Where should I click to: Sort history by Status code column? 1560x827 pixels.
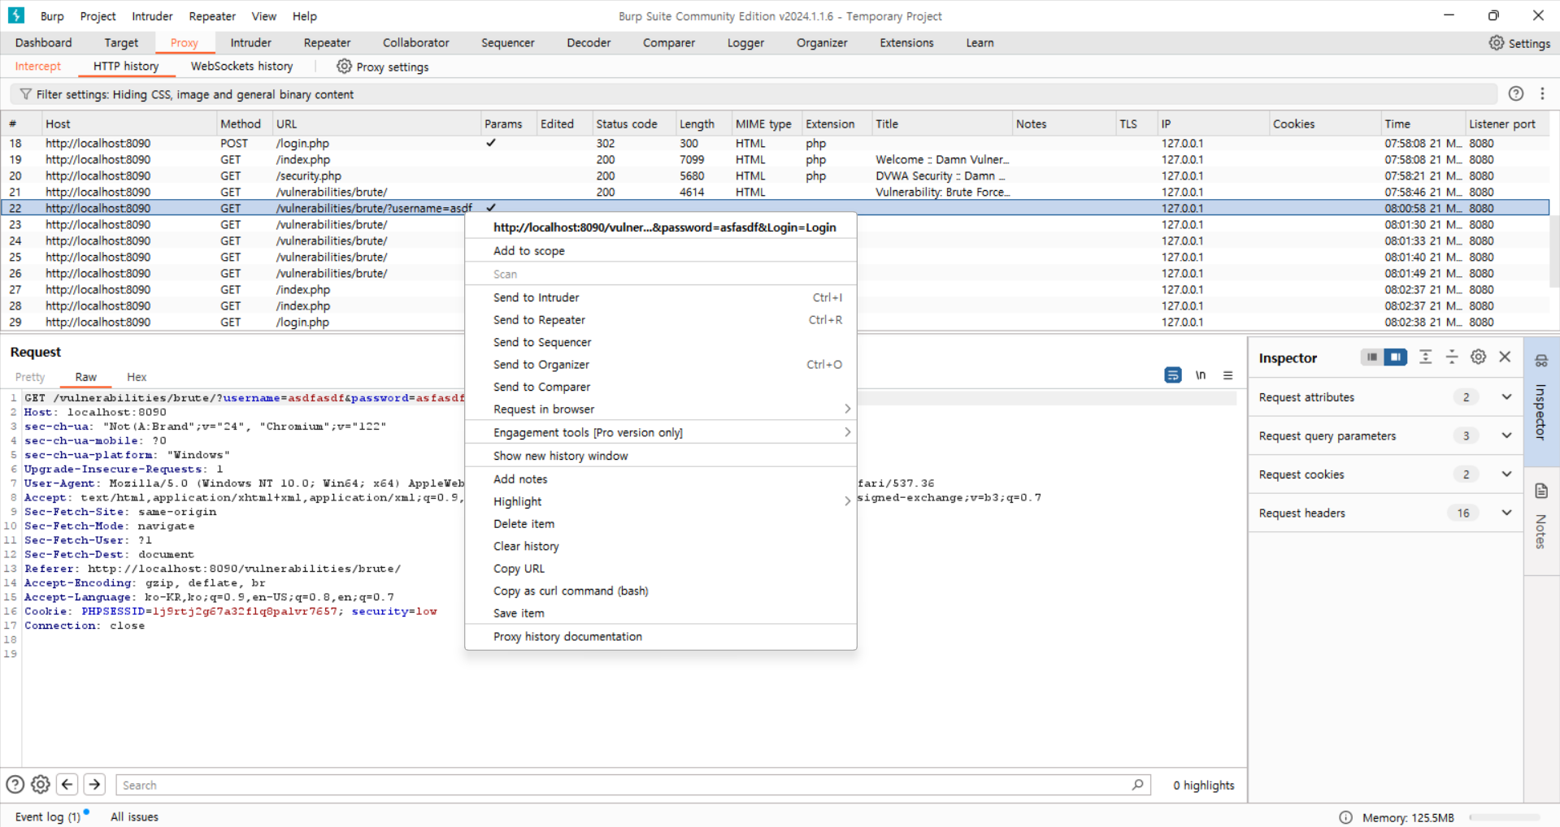tap(633, 124)
